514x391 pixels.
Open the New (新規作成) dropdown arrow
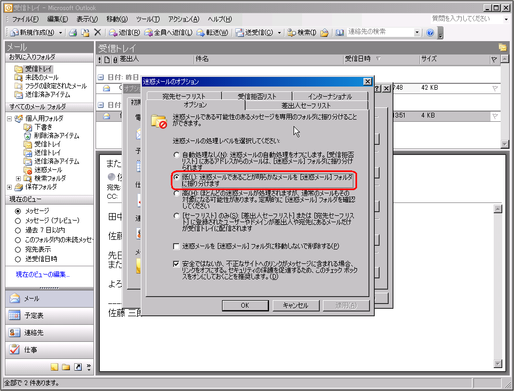click(60, 33)
